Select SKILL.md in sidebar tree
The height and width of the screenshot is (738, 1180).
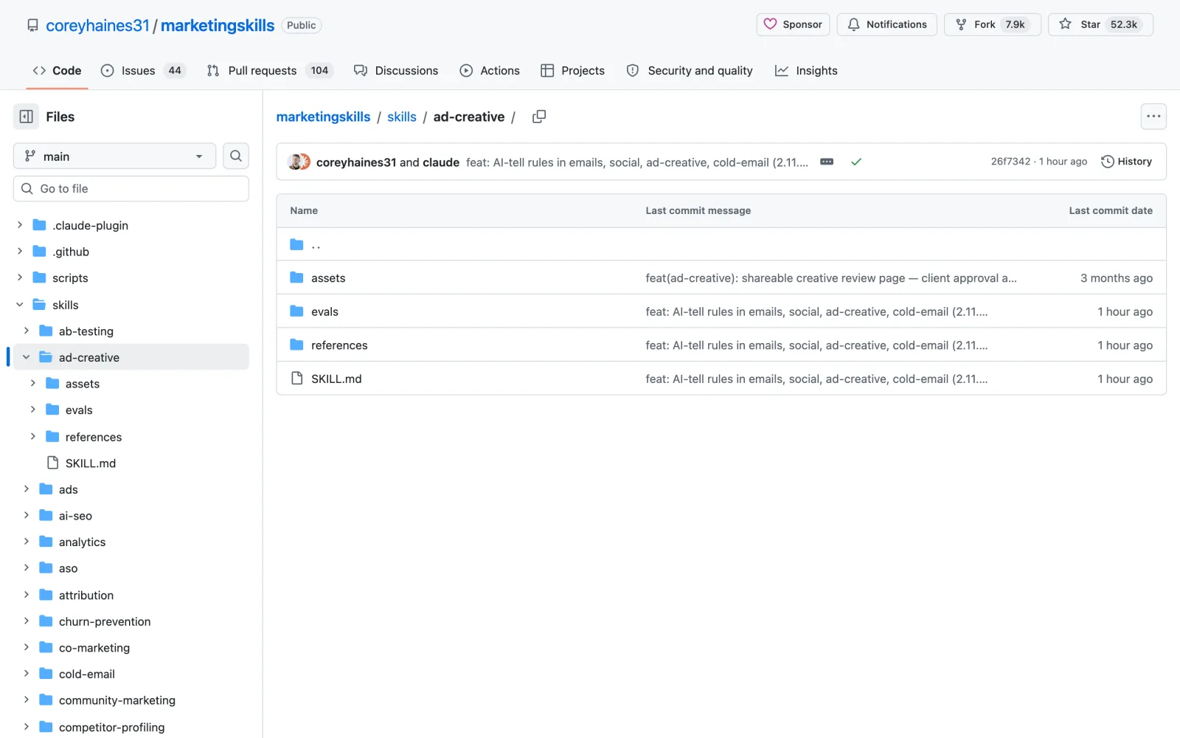pos(91,463)
